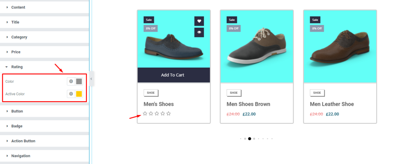Click the Sale badge on Men Shoes Brown

(x=232, y=20)
